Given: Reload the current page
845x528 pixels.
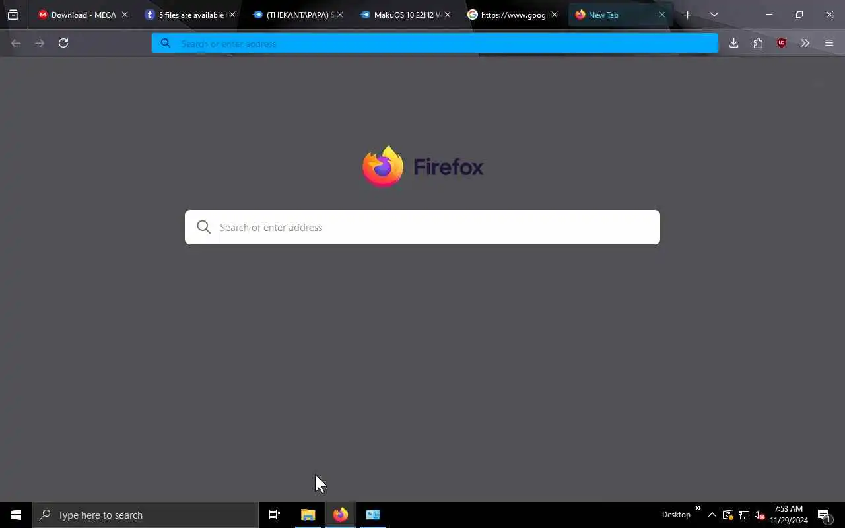Looking at the screenshot, I should (x=63, y=43).
